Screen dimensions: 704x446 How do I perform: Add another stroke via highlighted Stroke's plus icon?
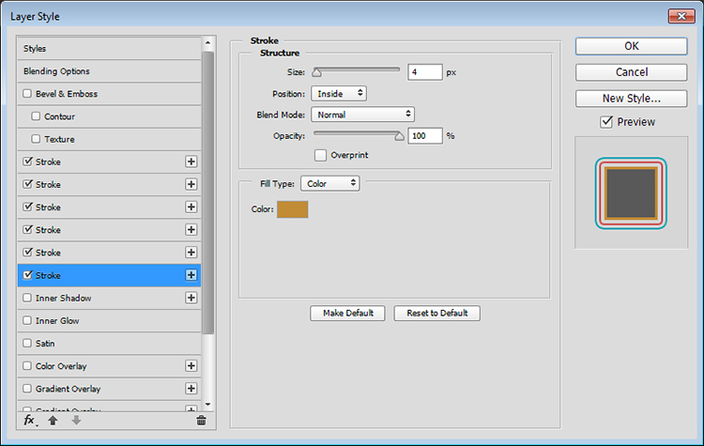coord(191,275)
